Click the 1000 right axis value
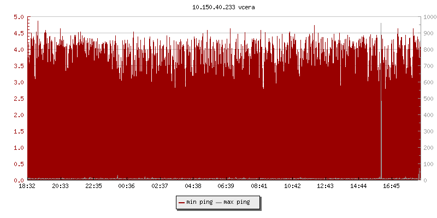 429,17
